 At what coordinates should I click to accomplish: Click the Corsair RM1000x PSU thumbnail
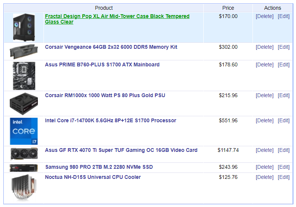click(x=24, y=104)
